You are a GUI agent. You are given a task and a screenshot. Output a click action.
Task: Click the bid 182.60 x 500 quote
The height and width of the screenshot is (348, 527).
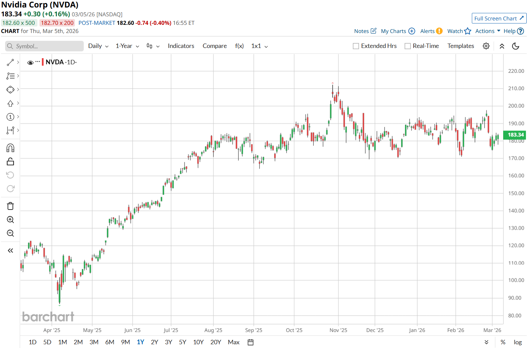(x=19, y=23)
